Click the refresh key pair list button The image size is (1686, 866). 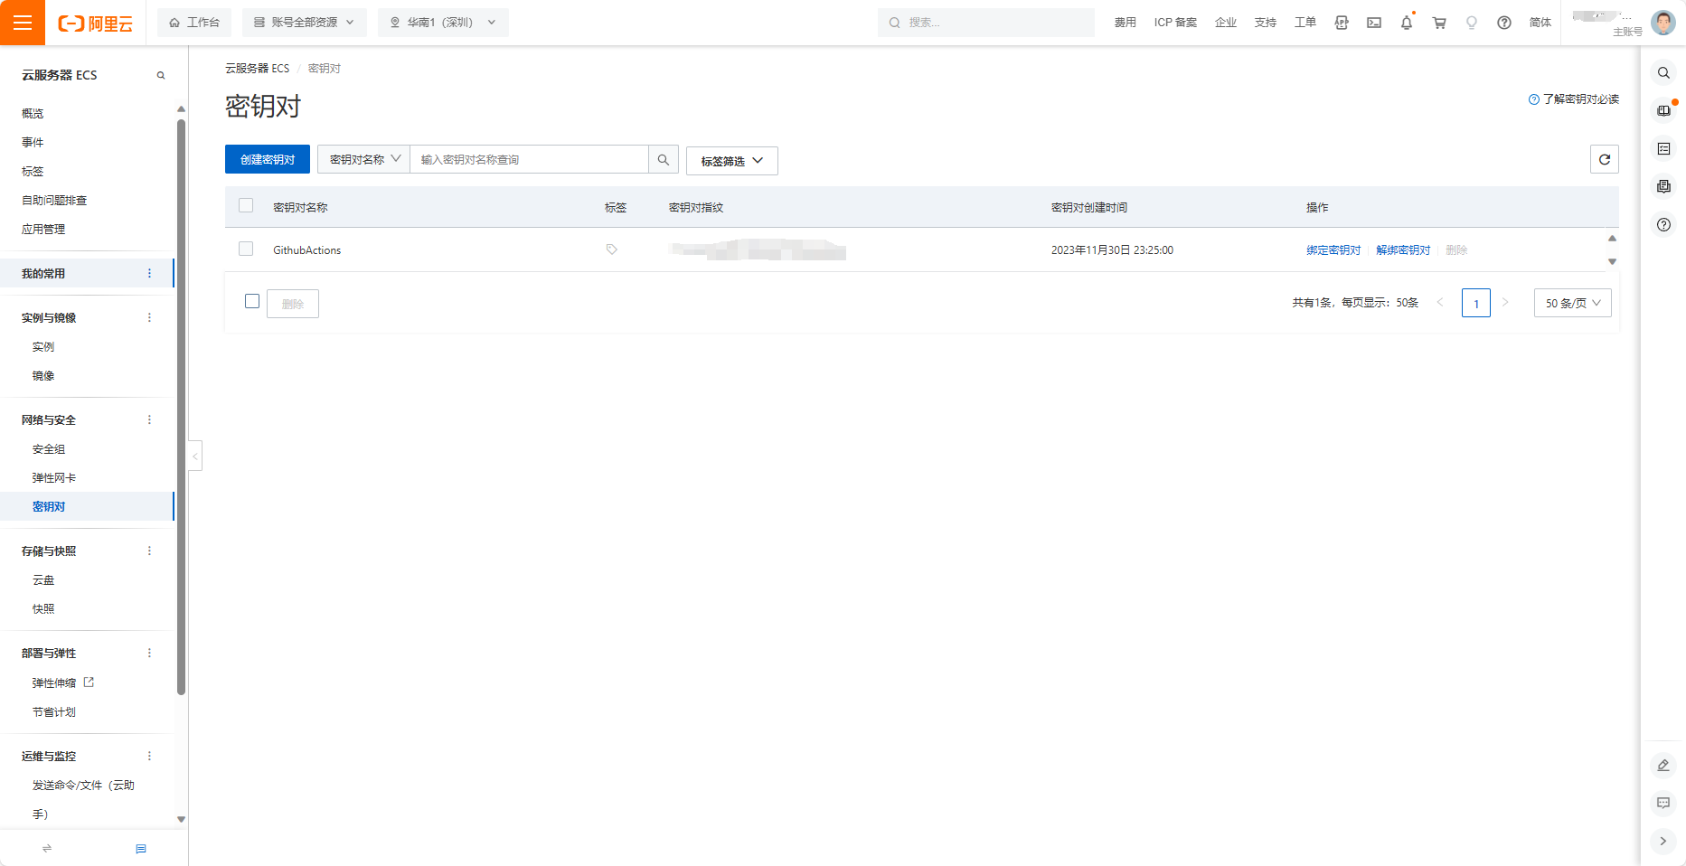point(1604,159)
